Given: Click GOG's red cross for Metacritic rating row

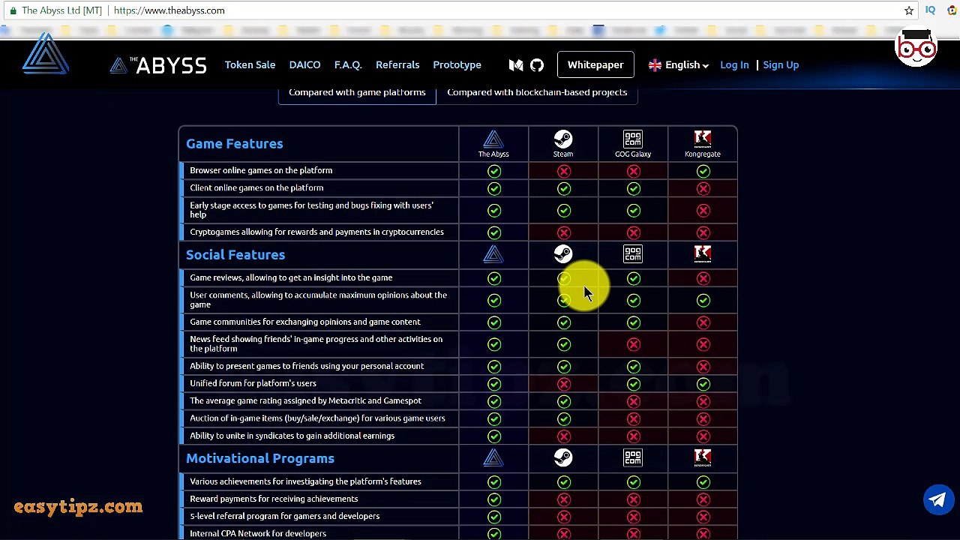Looking at the screenshot, I should click(x=634, y=401).
